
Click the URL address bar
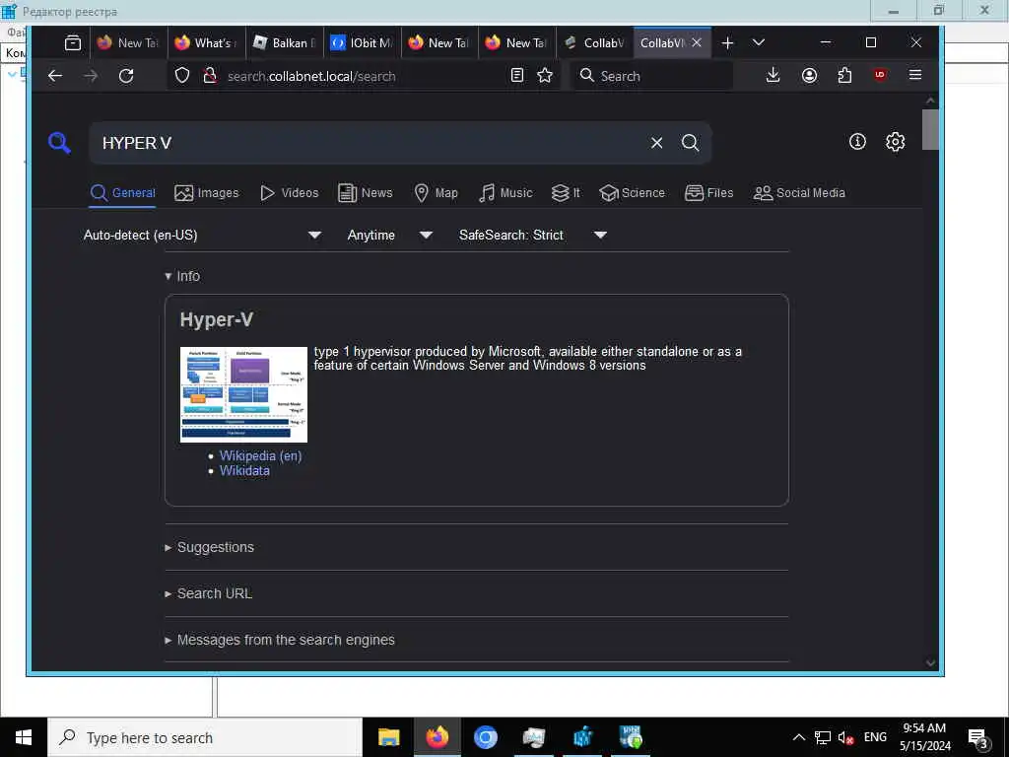pos(366,76)
